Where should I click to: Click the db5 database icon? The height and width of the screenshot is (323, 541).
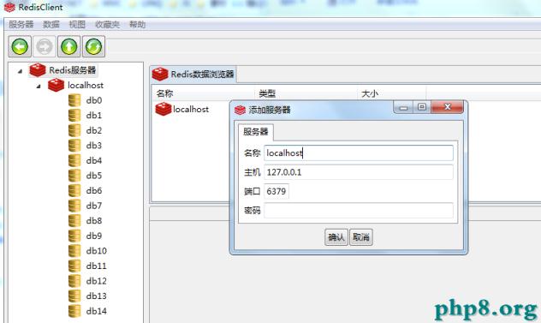(74, 176)
